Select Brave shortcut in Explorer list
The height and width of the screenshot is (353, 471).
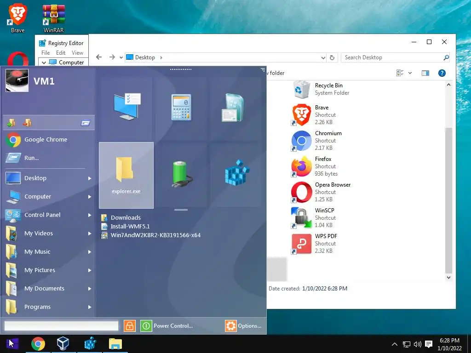click(314, 114)
